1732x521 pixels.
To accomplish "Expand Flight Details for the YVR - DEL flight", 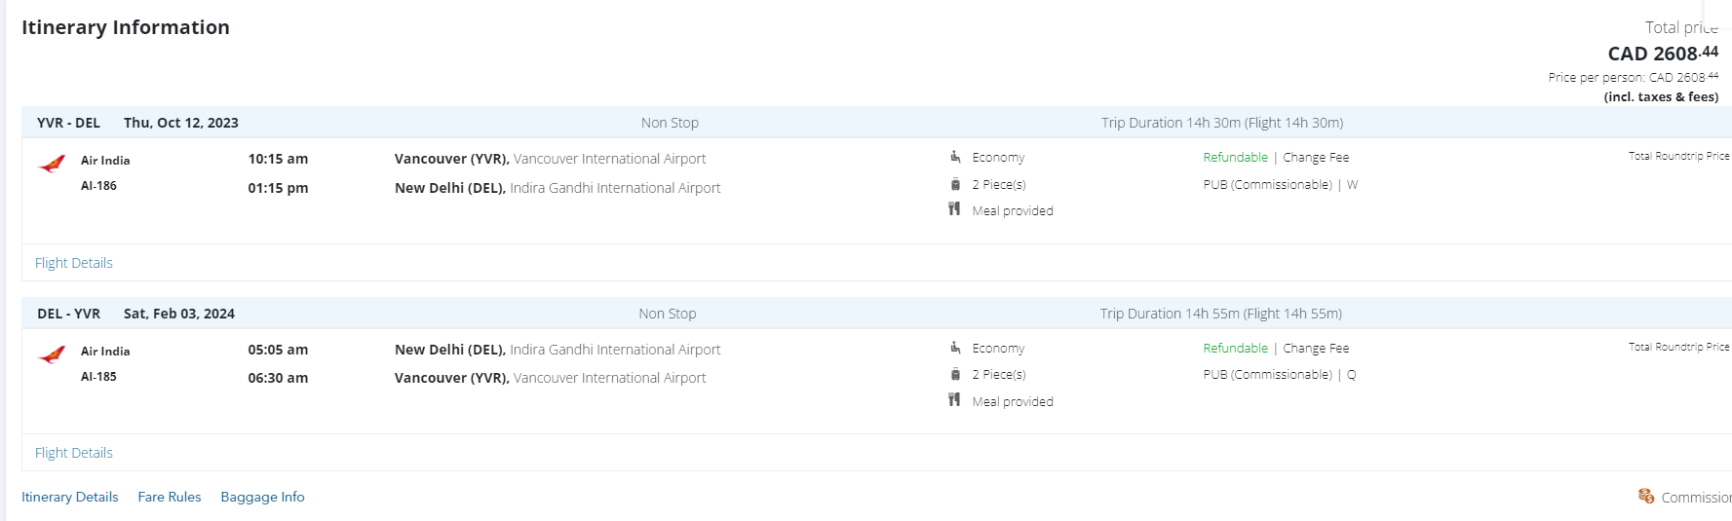I will [74, 263].
